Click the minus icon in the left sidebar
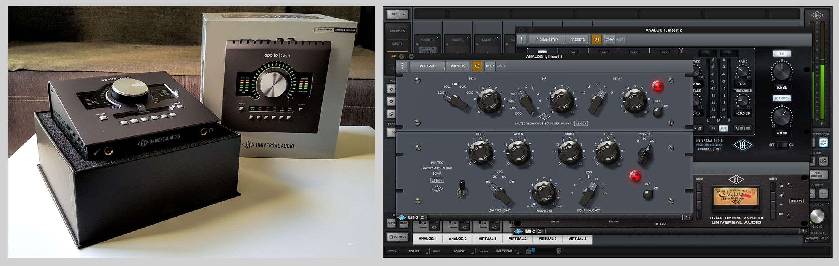 click(x=391, y=101)
